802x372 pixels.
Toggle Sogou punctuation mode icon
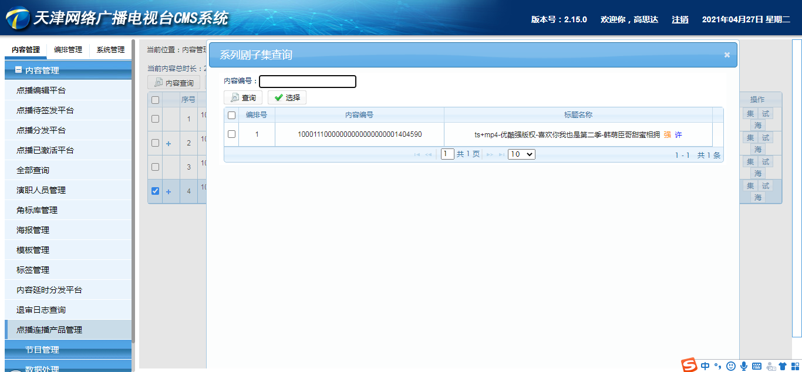click(x=718, y=367)
